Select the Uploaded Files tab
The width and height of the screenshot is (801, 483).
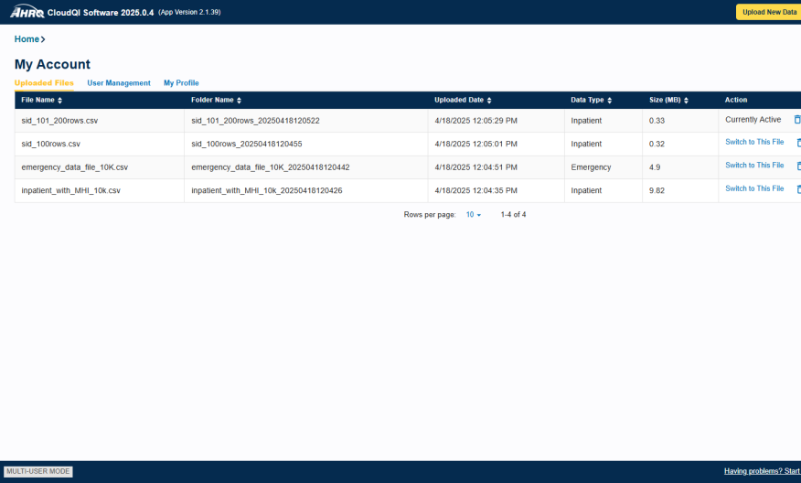click(44, 83)
